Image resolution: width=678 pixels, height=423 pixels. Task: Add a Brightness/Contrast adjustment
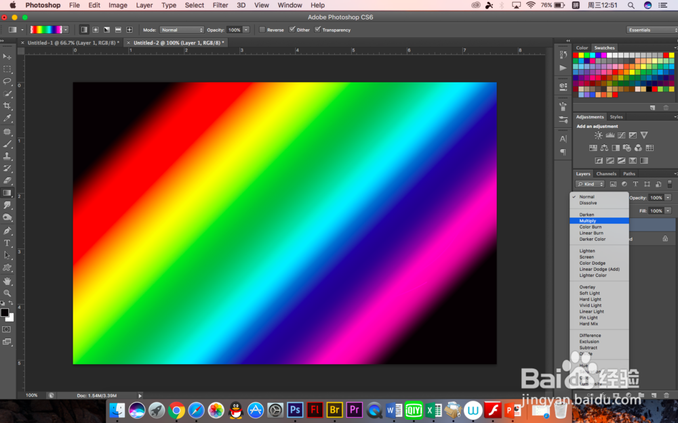598,135
